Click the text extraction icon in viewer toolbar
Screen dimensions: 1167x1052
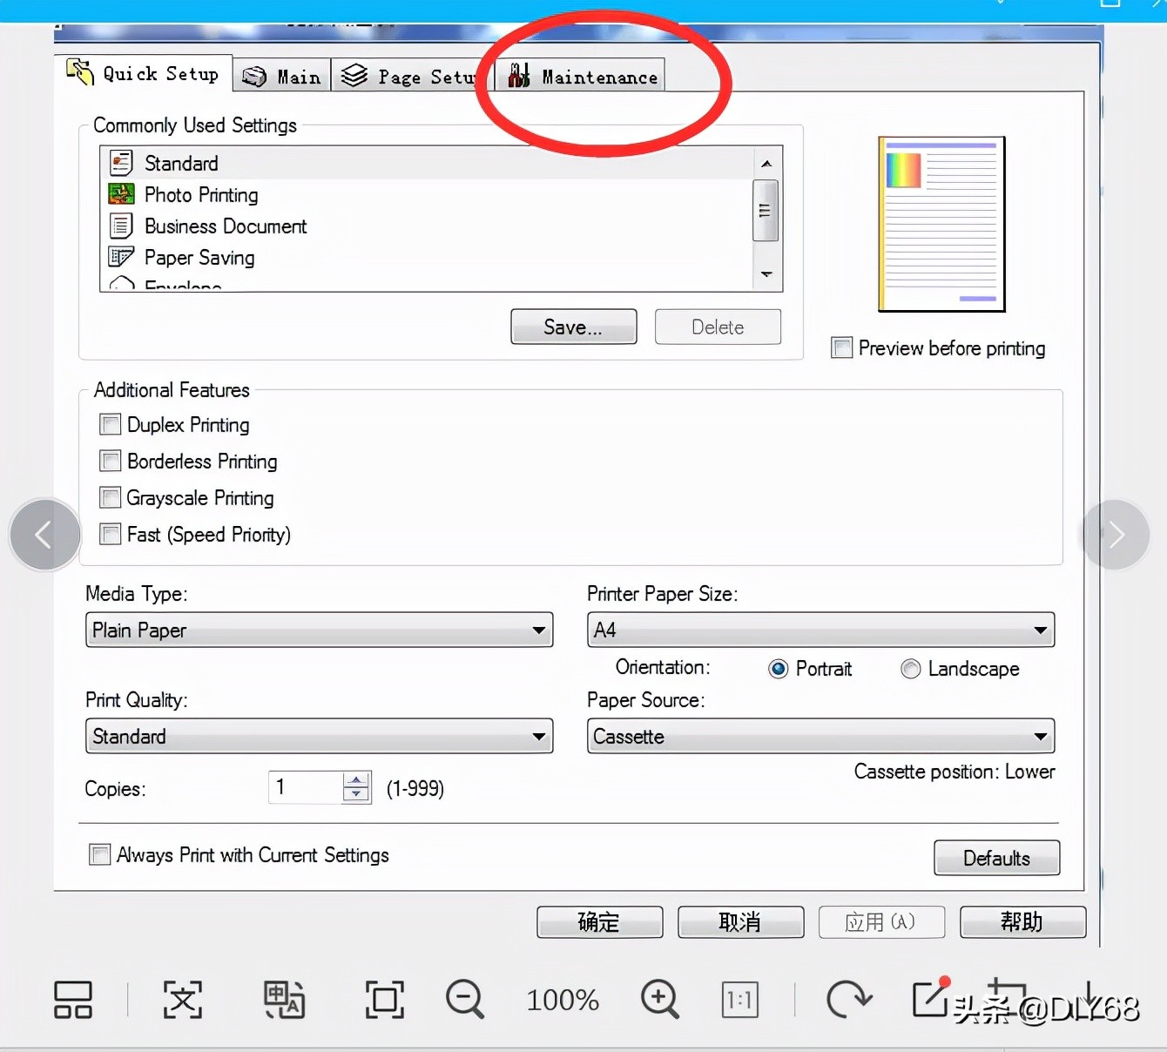click(183, 1000)
